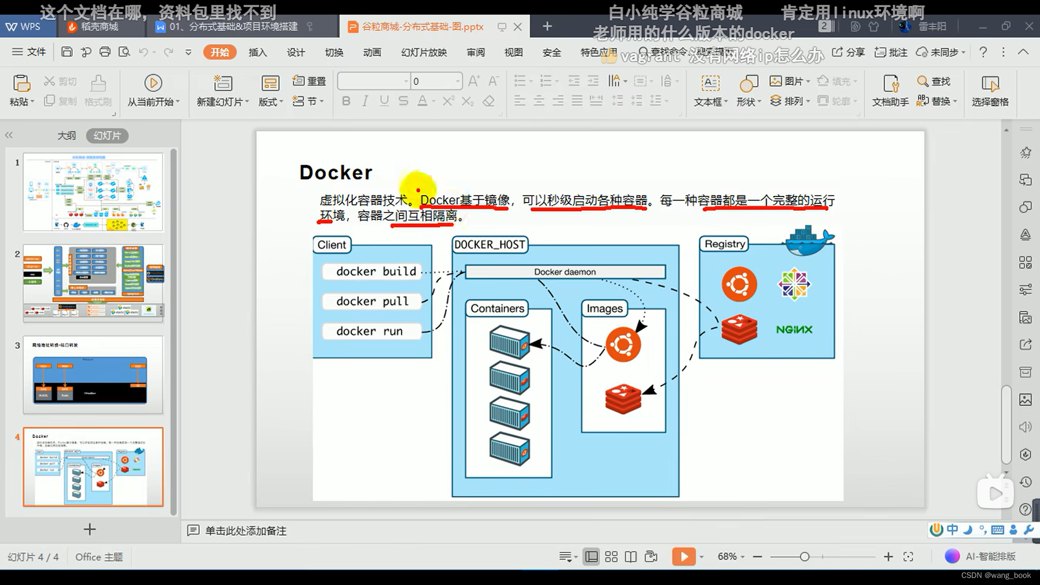Select slide 2 thumbnail
Image resolution: width=1040 pixels, height=585 pixels.
(x=93, y=283)
